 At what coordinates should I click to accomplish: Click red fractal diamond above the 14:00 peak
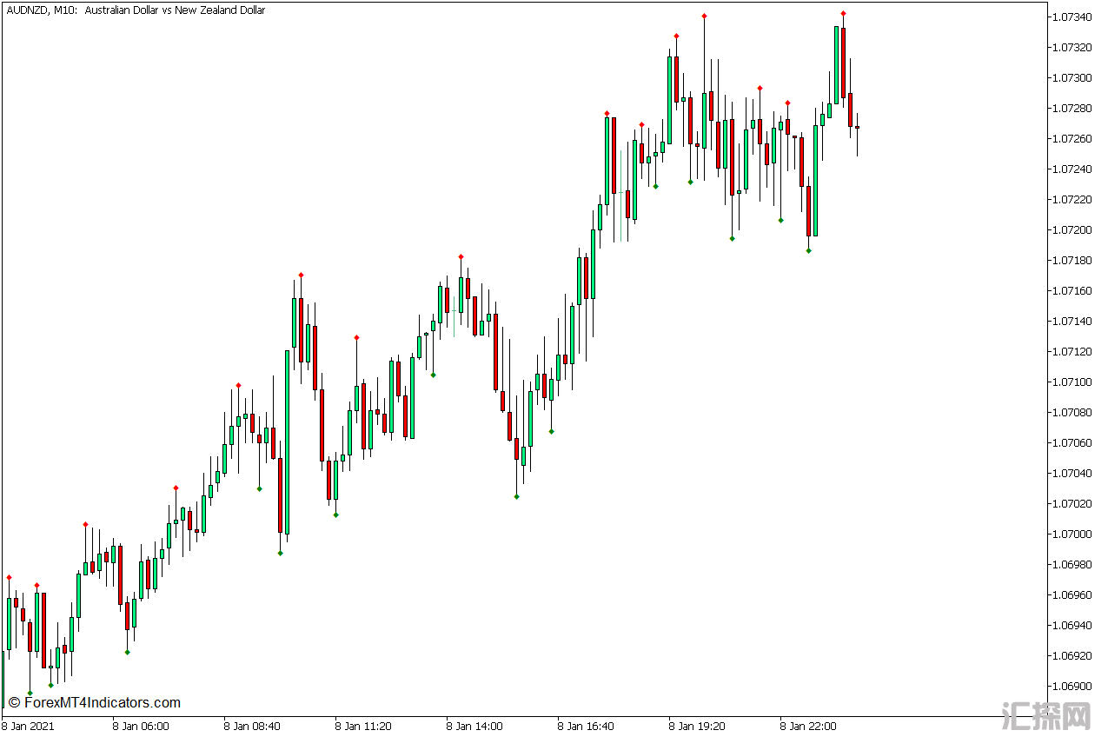click(461, 256)
